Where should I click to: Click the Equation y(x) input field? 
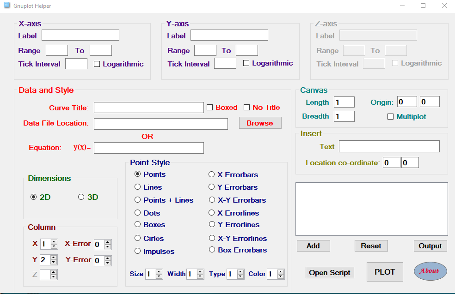pyautogui.click(x=148, y=148)
